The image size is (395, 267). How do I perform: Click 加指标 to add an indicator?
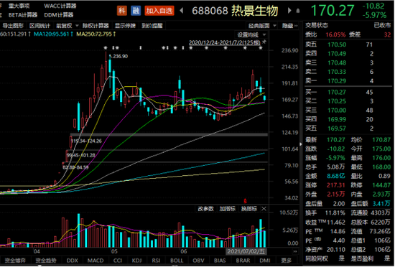pos(227,209)
